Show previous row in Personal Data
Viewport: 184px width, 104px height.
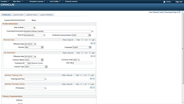point(82,40)
